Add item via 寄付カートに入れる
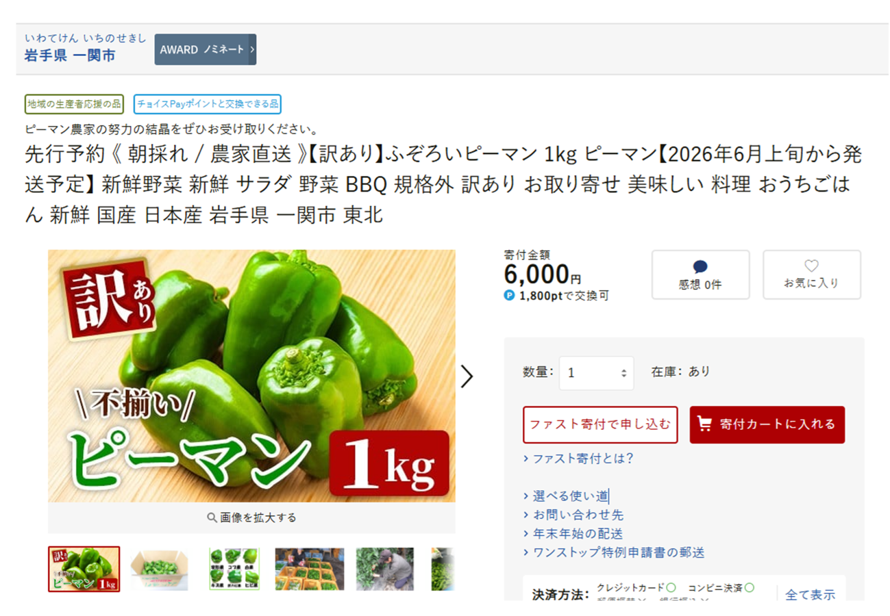 767,424
